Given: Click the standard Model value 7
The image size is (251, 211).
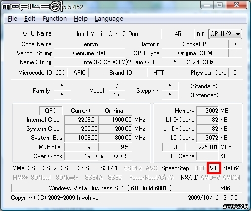Looking at the screenshot, I should [117, 86].
